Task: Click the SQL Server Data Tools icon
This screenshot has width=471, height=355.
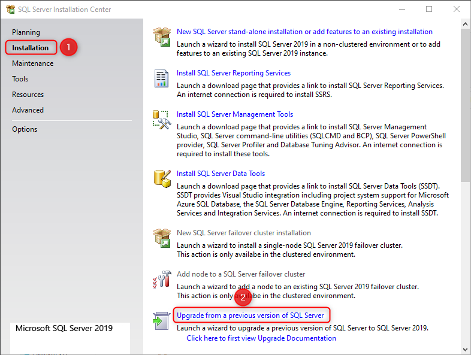Action: pos(162,179)
